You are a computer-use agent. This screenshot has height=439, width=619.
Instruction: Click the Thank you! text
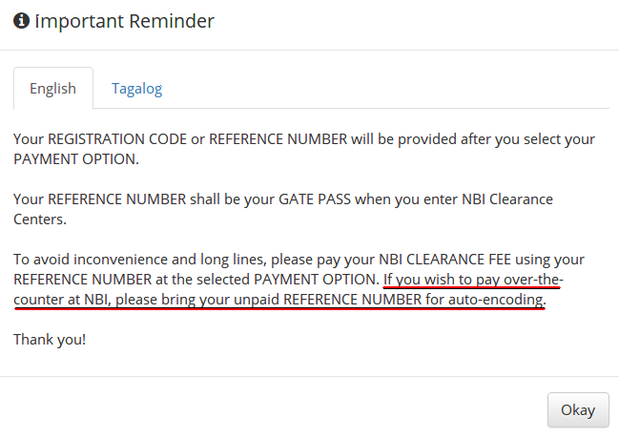pyautogui.click(x=50, y=339)
